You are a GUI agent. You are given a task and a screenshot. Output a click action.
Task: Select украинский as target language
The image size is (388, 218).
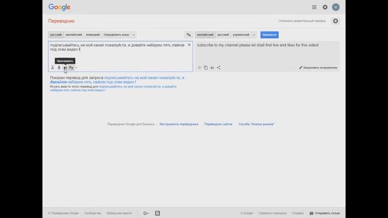coord(241,35)
